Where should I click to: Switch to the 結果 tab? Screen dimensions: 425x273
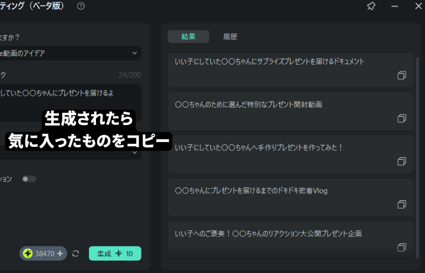pyautogui.click(x=188, y=36)
